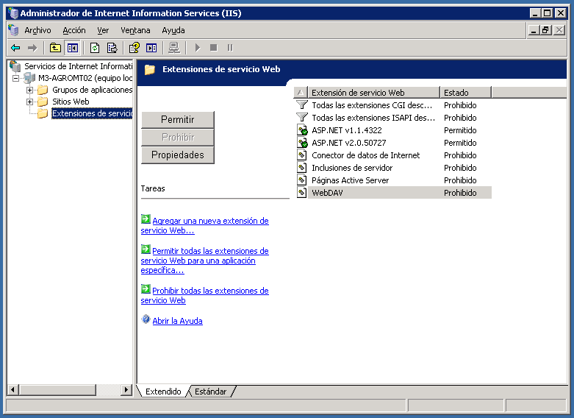Sort by the Estado column header
This screenshot has height=418, width=574.
(x=465, y=93)
